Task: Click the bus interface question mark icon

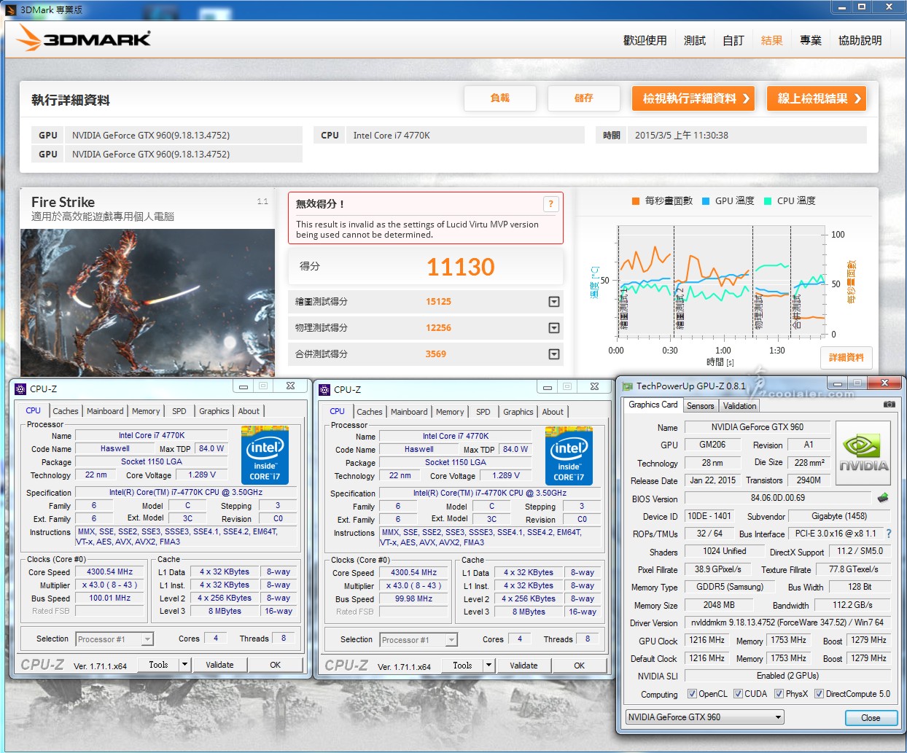Action: click(x=889, y=534)
